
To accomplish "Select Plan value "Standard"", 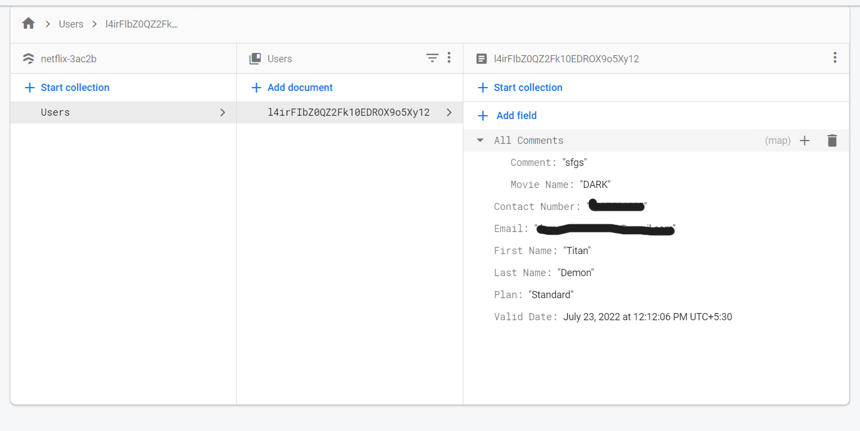I will point(551,295).
